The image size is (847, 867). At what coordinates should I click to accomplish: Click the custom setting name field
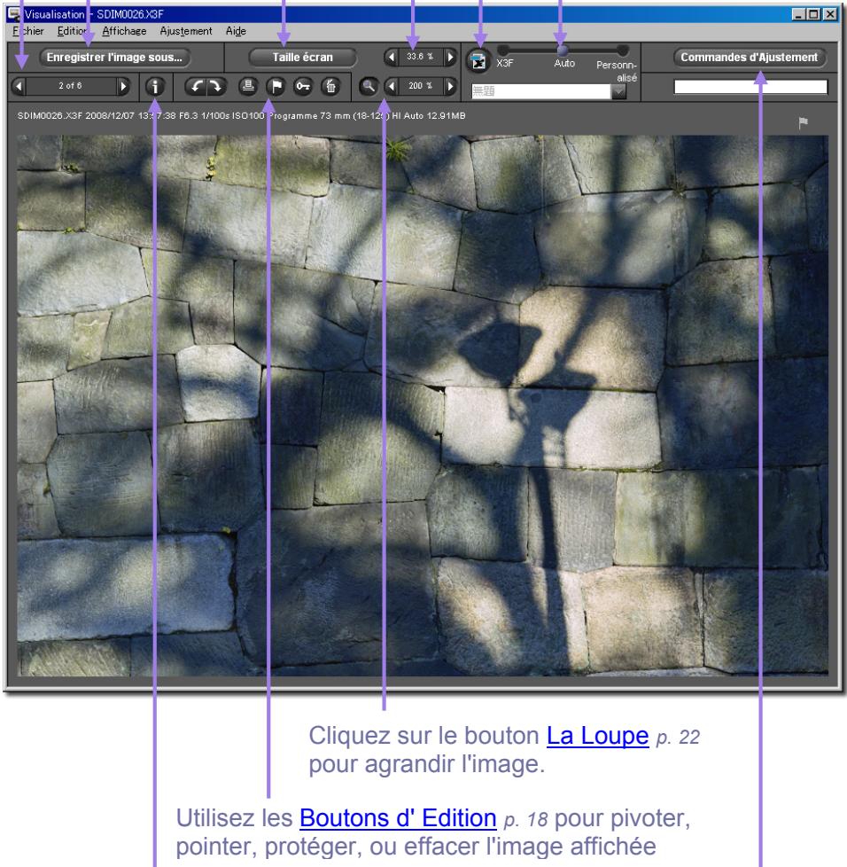[x=541, y=91]
